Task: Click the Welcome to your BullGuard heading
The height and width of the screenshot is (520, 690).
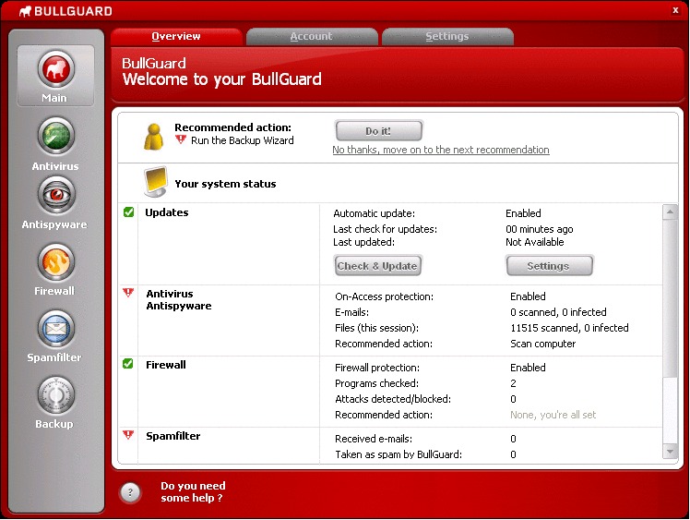Action: coord(221,79)
